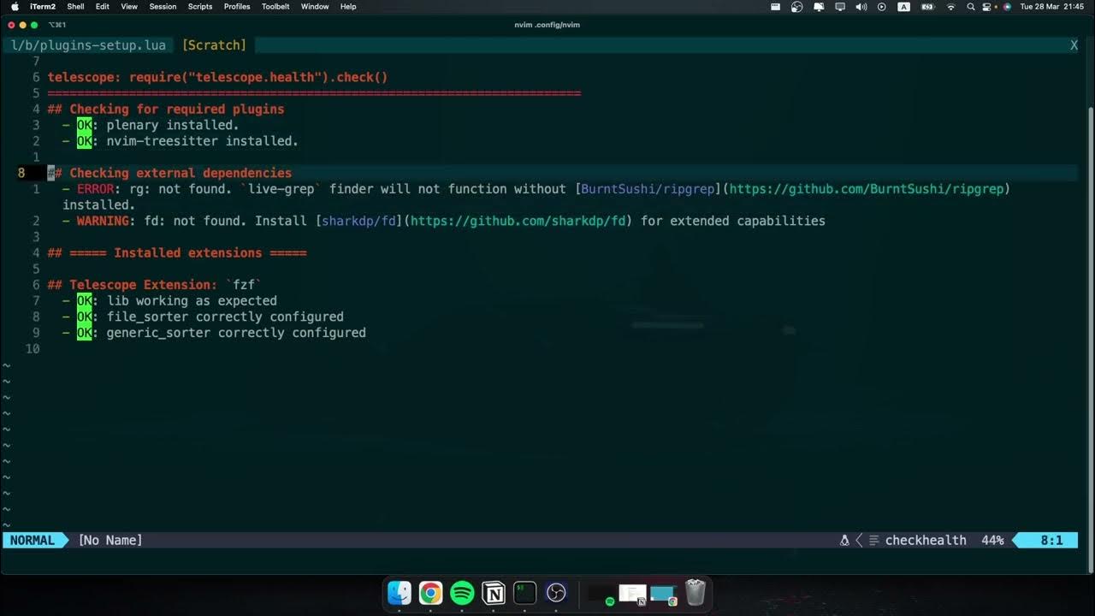This screenshot has width=1095, height=616.
Task: Click the Siri icon in menu bar
Action: (x=1007, y=6)
